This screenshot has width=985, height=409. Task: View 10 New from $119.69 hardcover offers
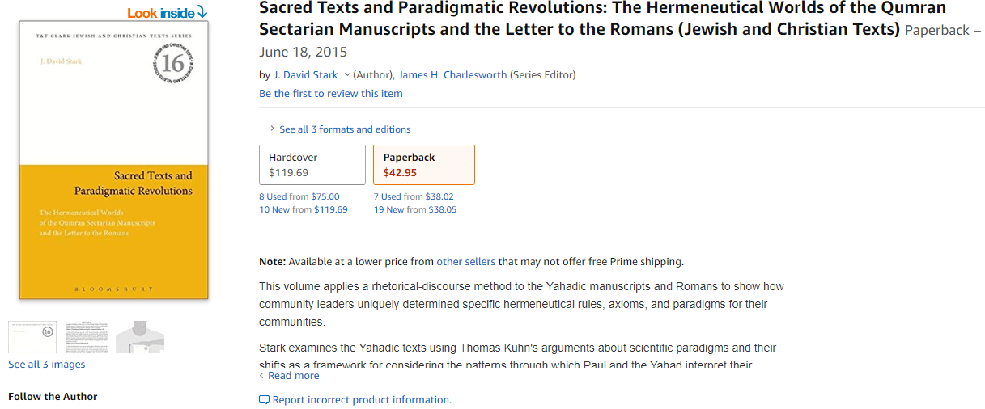coord(303,209)
